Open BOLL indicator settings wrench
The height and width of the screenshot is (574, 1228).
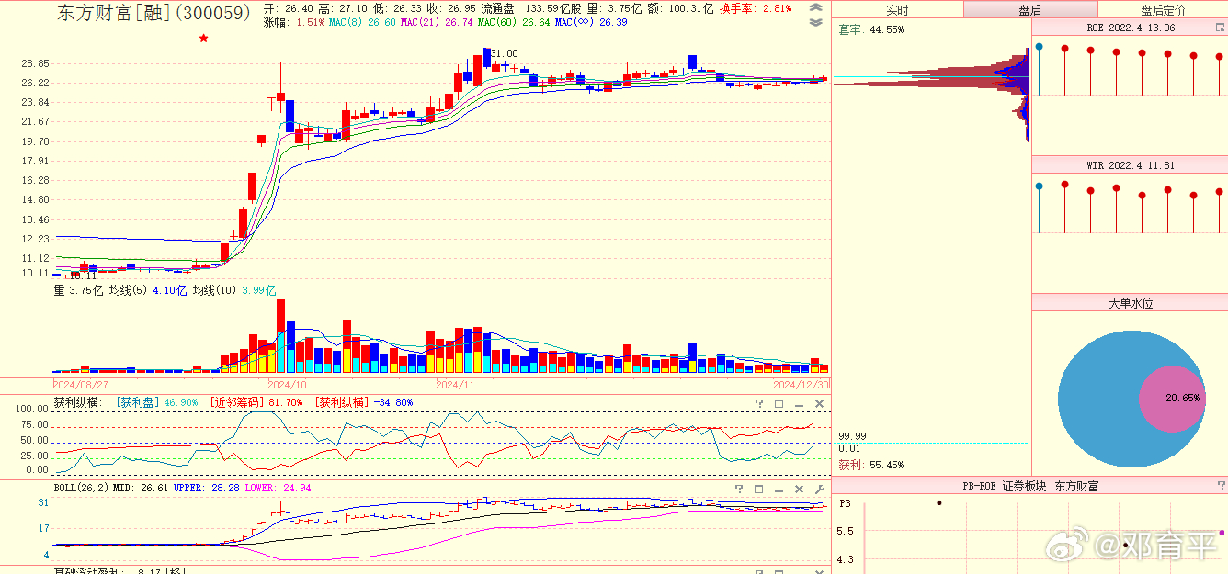click(x=819, y=489)
